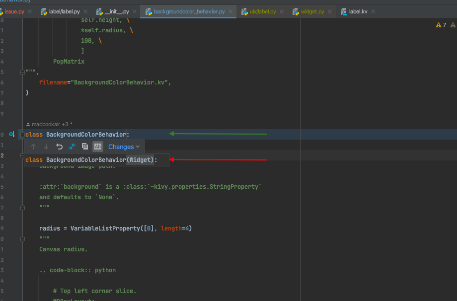
Task: Toggle fold marker at closing triple quotes line
Action: pos(22,72)
